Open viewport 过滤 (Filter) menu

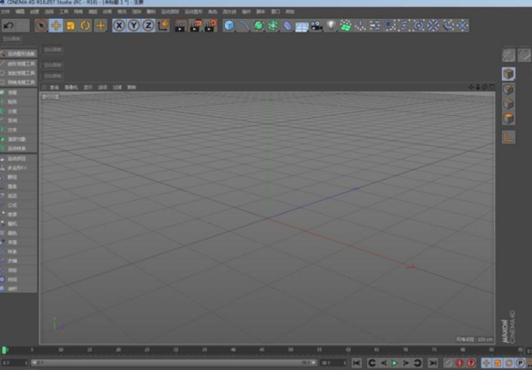117,88
